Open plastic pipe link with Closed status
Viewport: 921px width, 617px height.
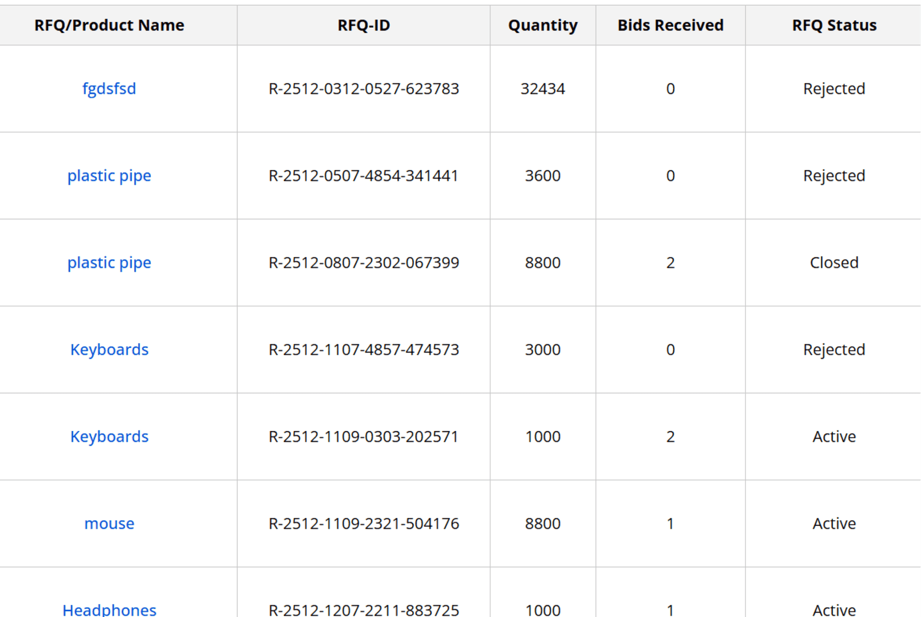click(x=109, y=263)
